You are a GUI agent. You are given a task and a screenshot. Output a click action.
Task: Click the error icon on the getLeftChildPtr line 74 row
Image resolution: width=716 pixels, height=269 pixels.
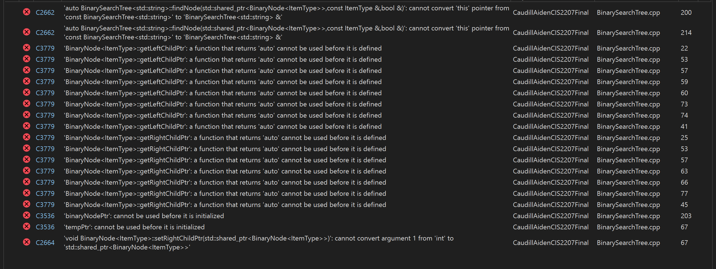point(27,115)
